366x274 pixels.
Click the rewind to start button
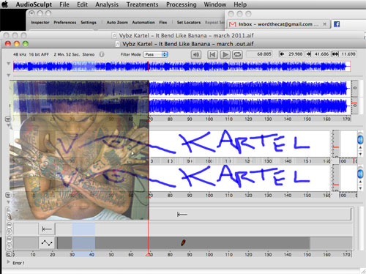point(212,54)
